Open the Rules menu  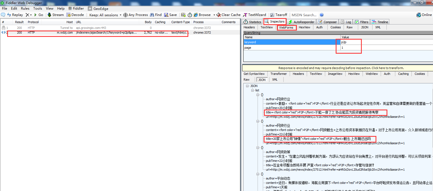[x=25, y=9]
